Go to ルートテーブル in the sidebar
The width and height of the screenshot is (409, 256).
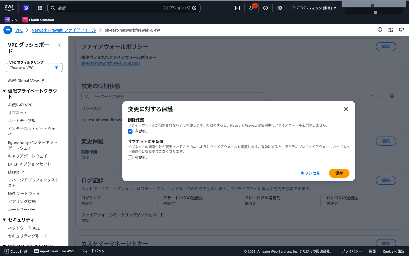[22, 121]
